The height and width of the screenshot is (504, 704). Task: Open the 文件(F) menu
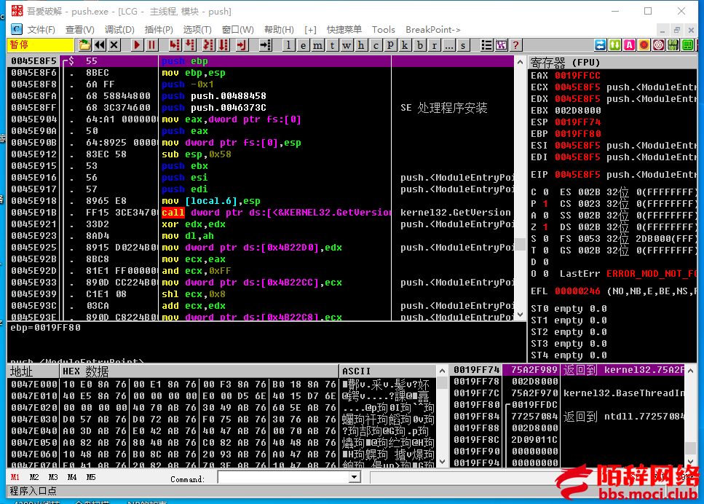click(41, 30)
